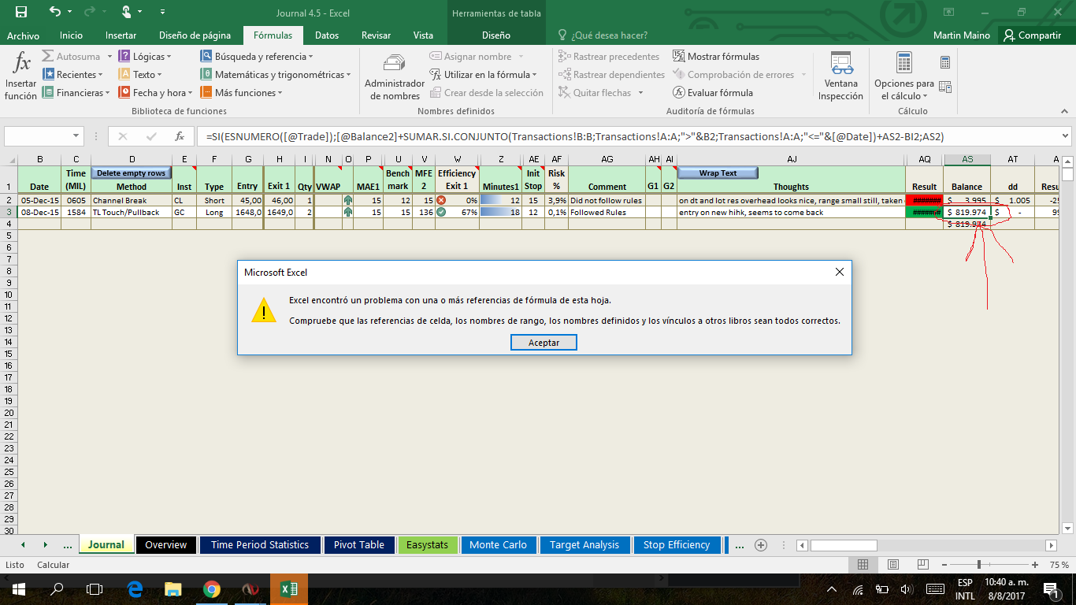The image size is (1076, 605).
Task: Open the Administrador de nombres
Action: pos(395,76)
